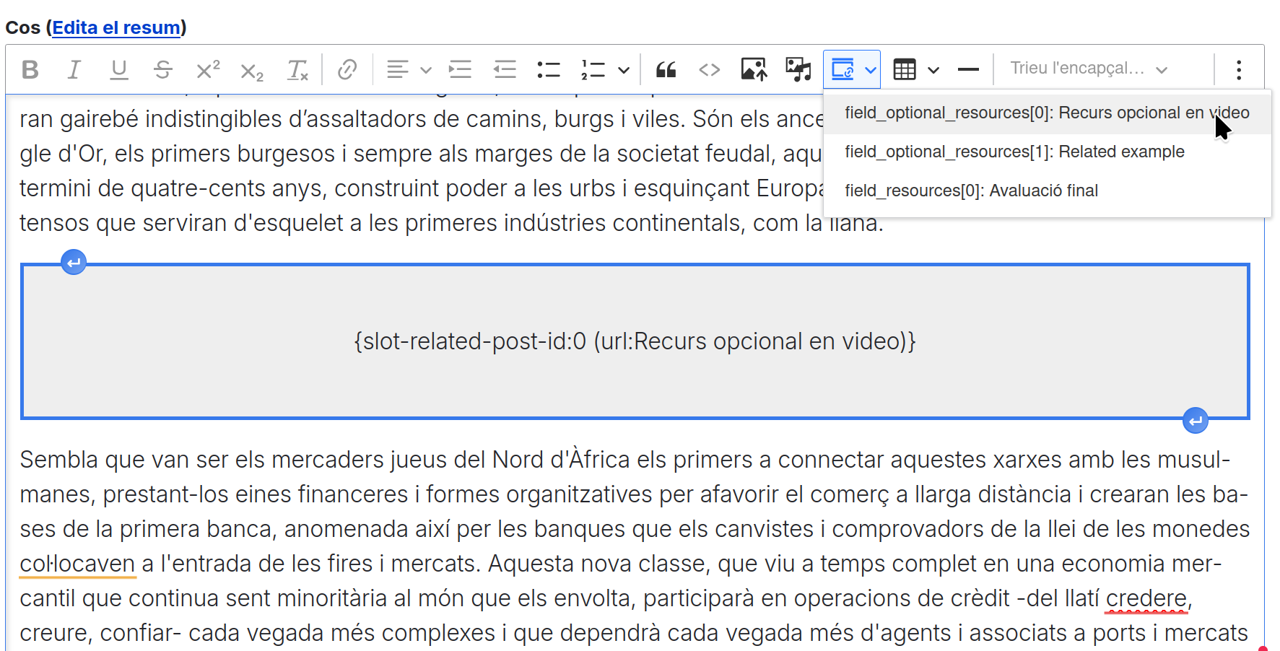Open the insert media icon

pyautogui.click(x=798, y=70)
